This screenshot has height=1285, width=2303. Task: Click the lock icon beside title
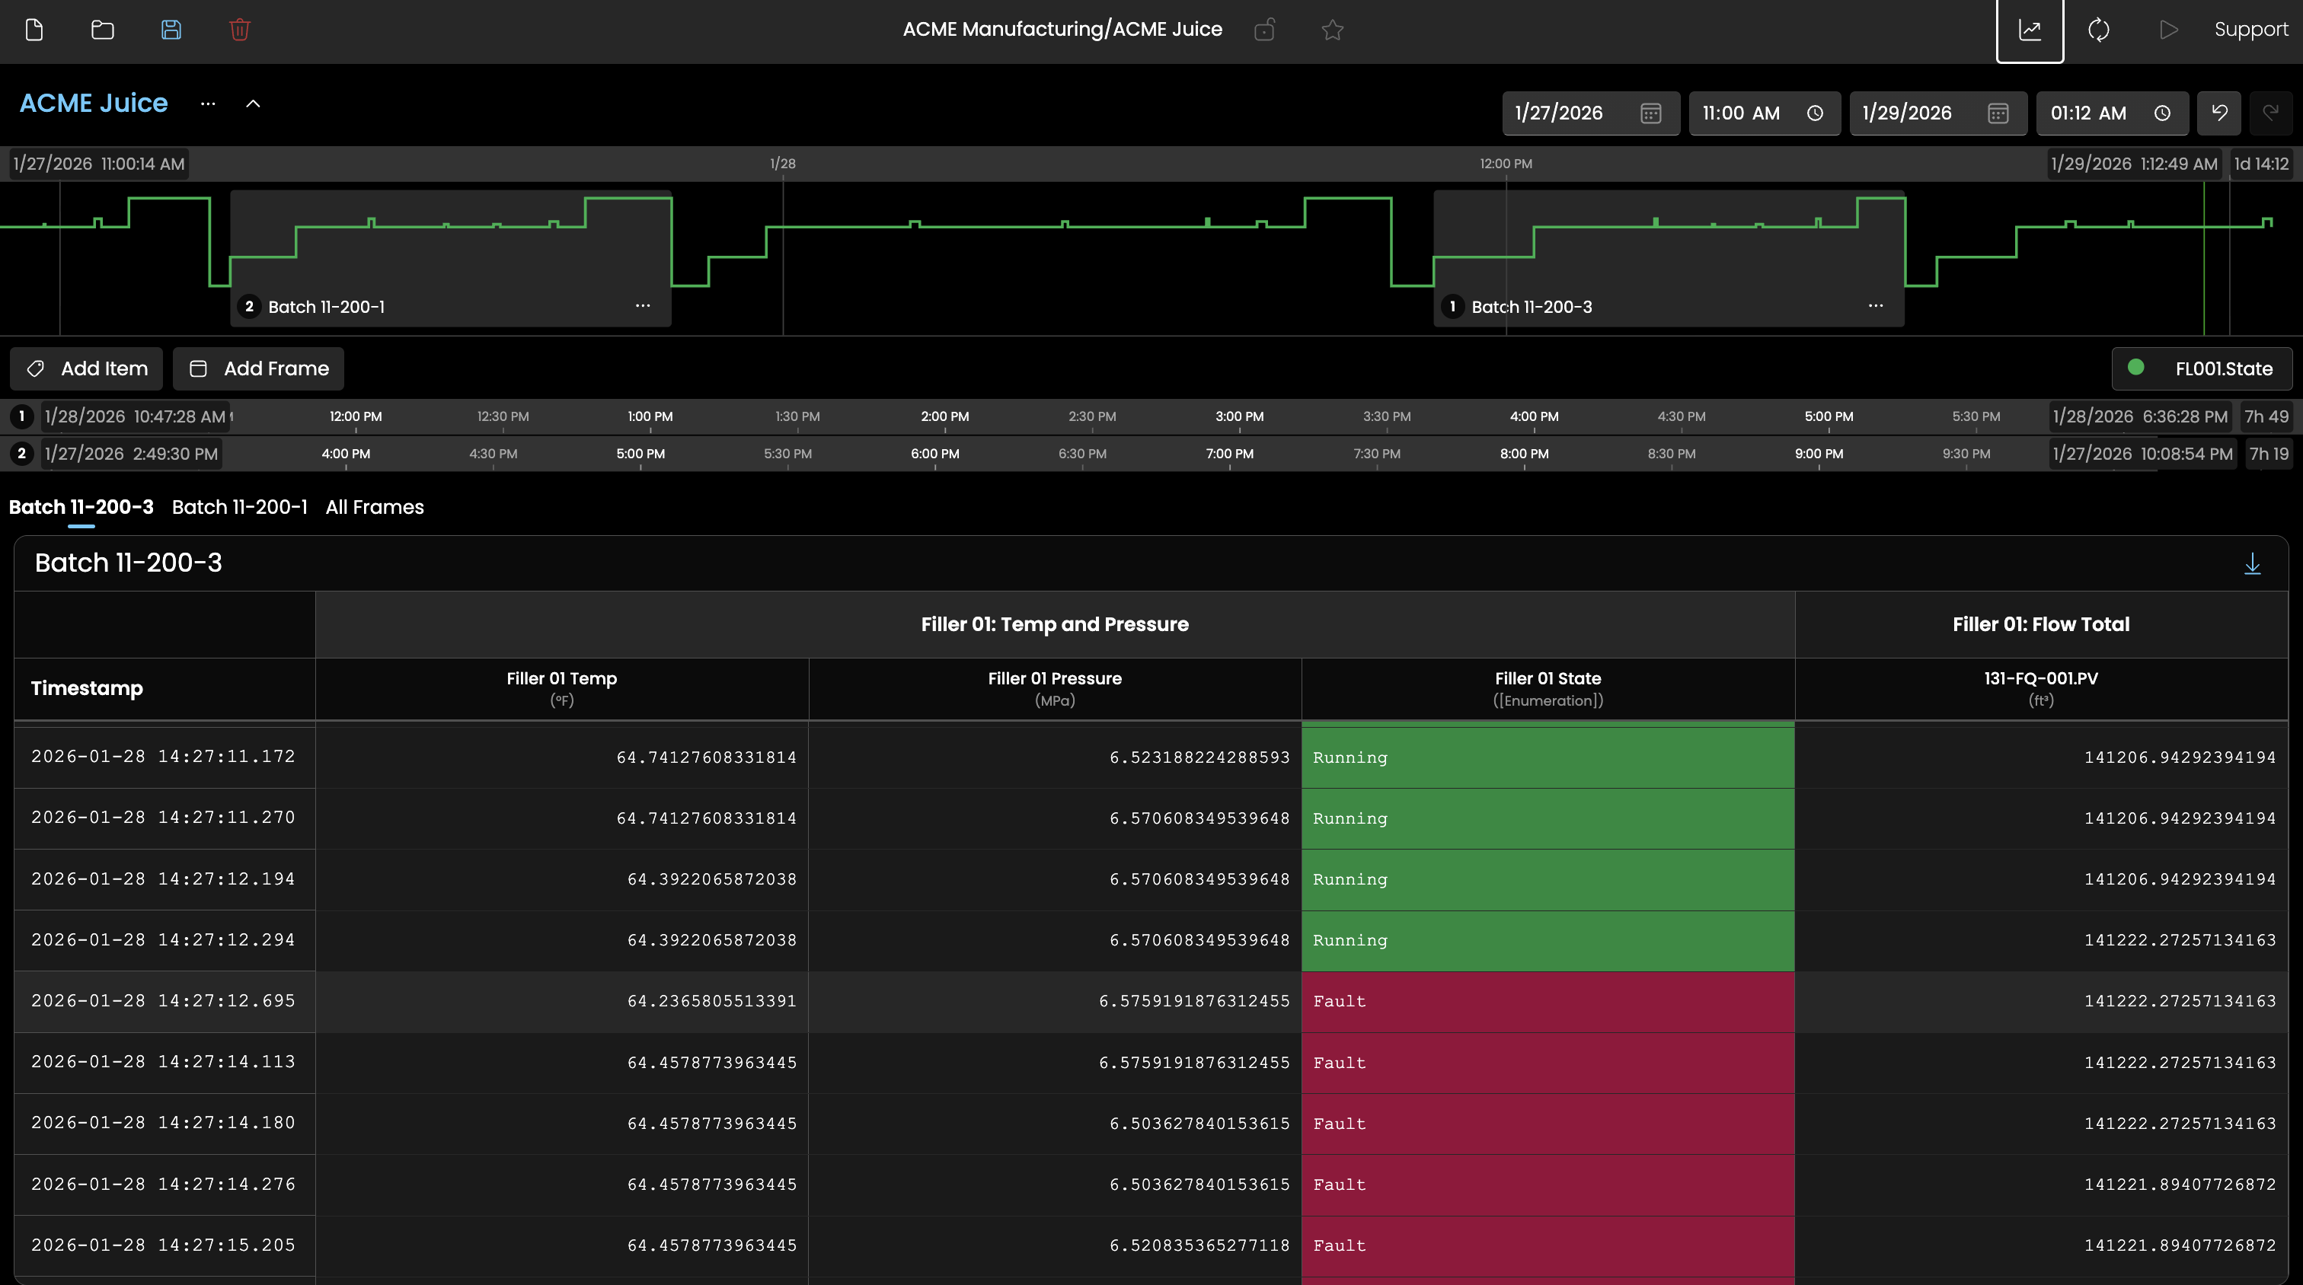(x=1264, y=30)
